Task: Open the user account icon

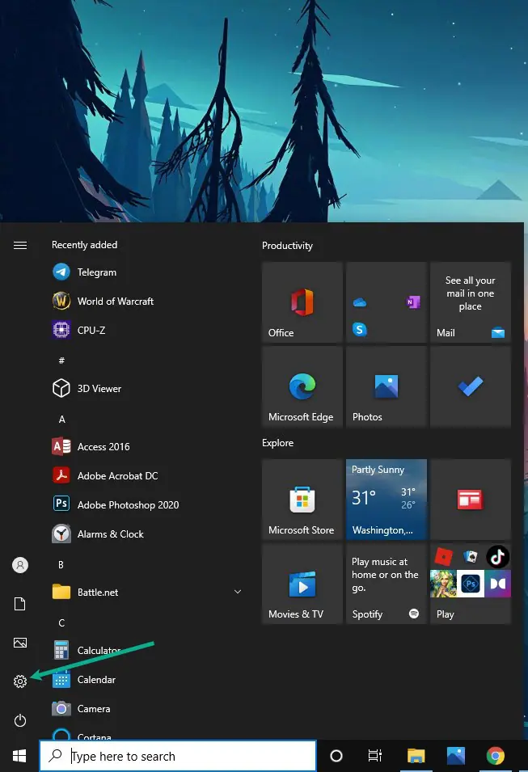Action: tap(20, 565)
